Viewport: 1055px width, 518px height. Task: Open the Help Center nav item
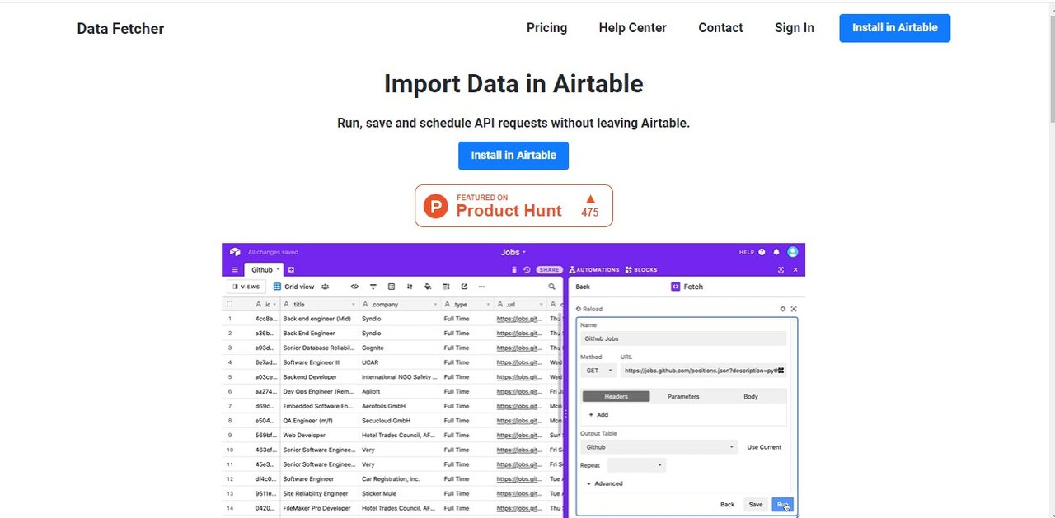tap(633, 28)
